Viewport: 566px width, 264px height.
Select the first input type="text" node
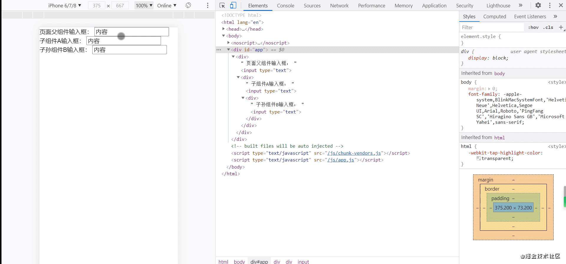(x=266, y=70)
